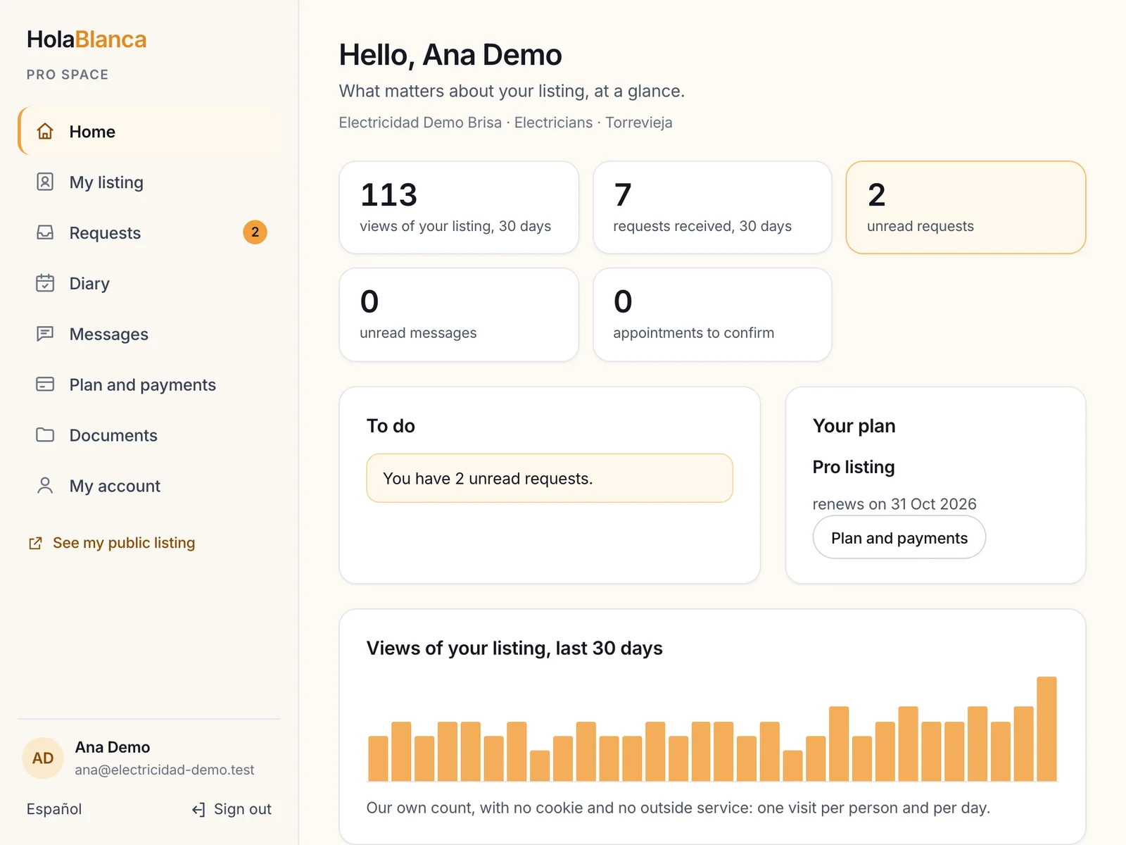1126x845 pixels.
Task: Click the 'Ana Demo' name in the sidebar footer
Action: coord(113,747)
